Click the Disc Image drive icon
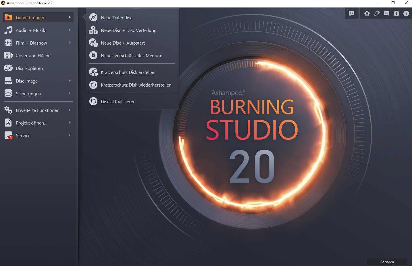 (x=8, y=81)
